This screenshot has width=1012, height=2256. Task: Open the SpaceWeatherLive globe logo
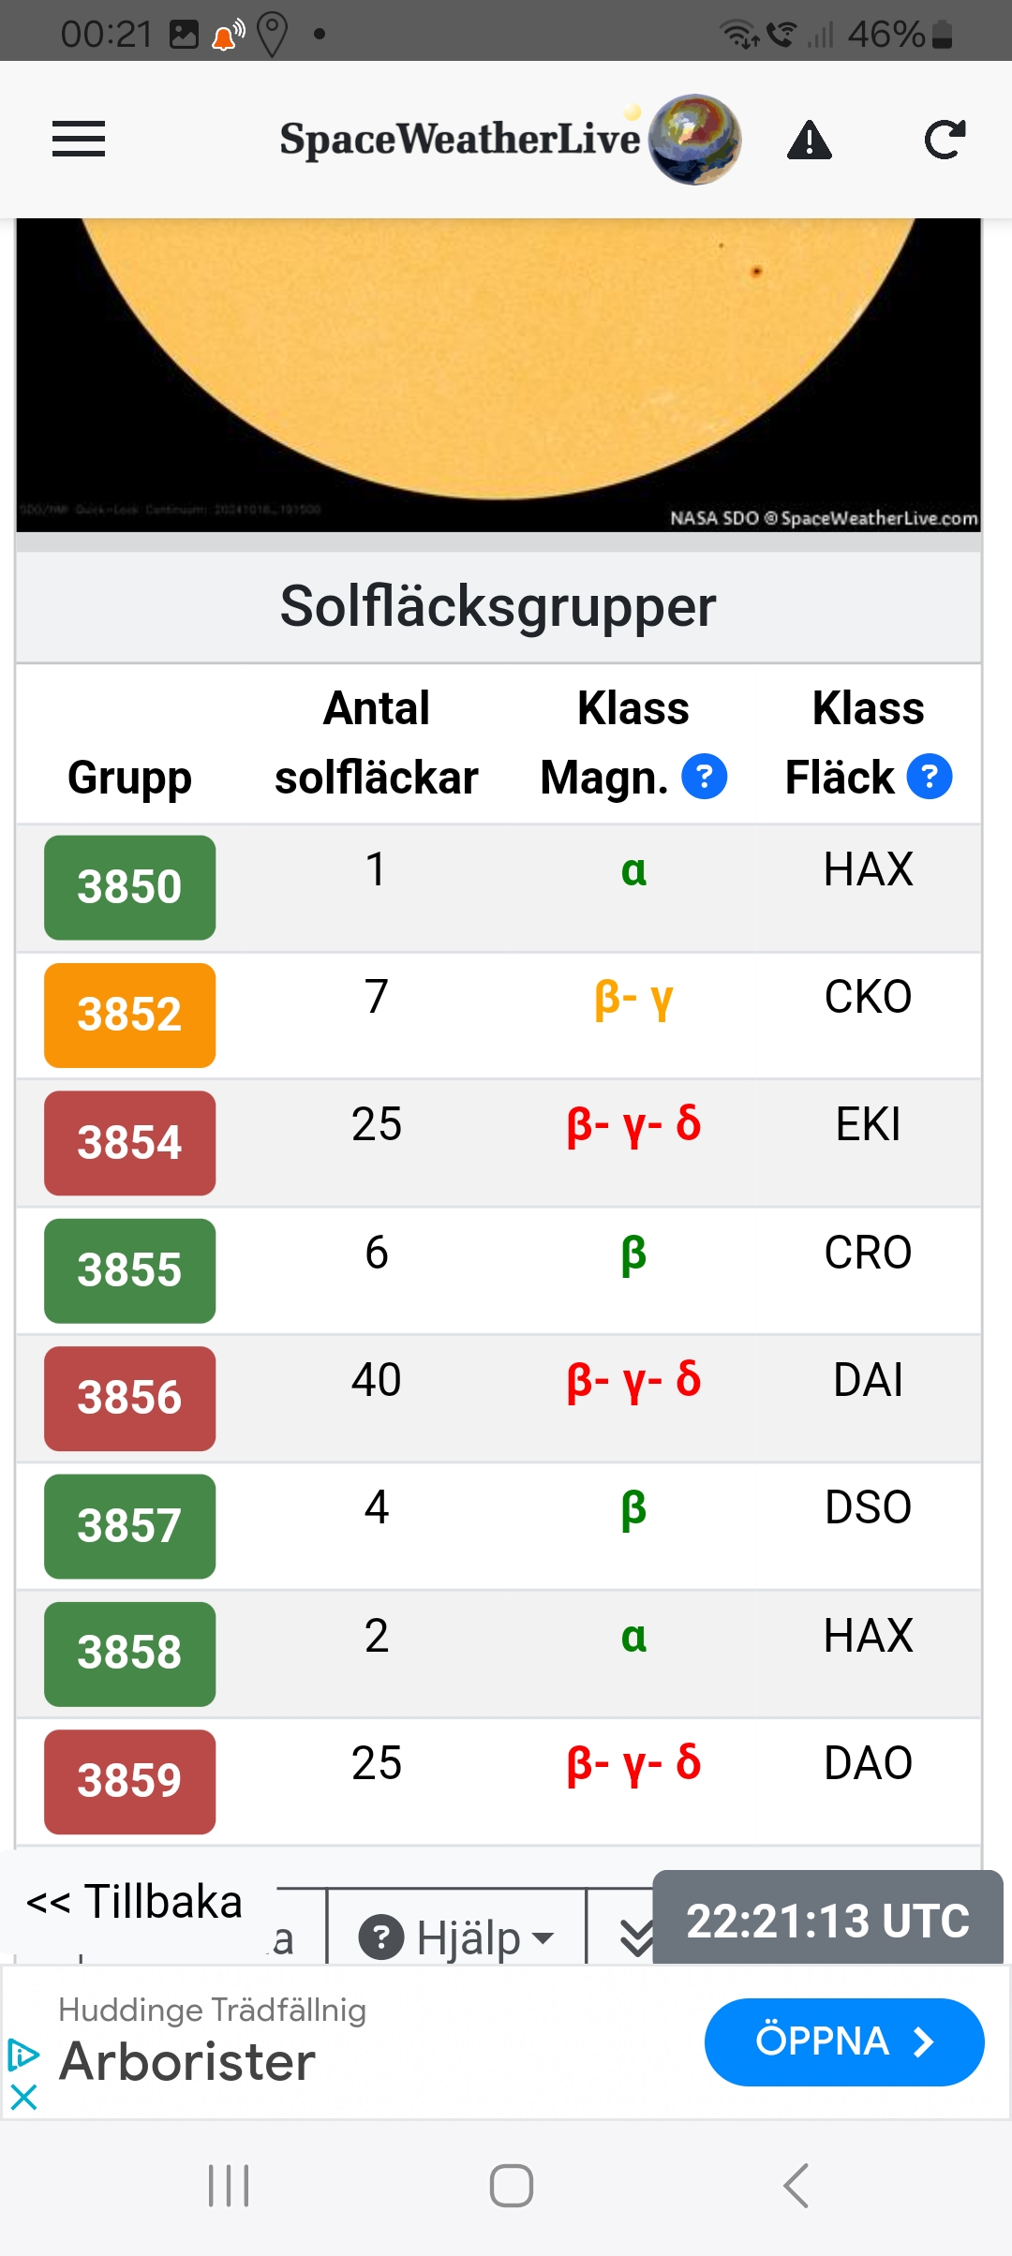click(694, 139)
